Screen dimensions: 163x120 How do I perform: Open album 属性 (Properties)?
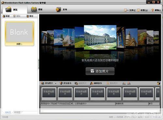click(30, 16)
